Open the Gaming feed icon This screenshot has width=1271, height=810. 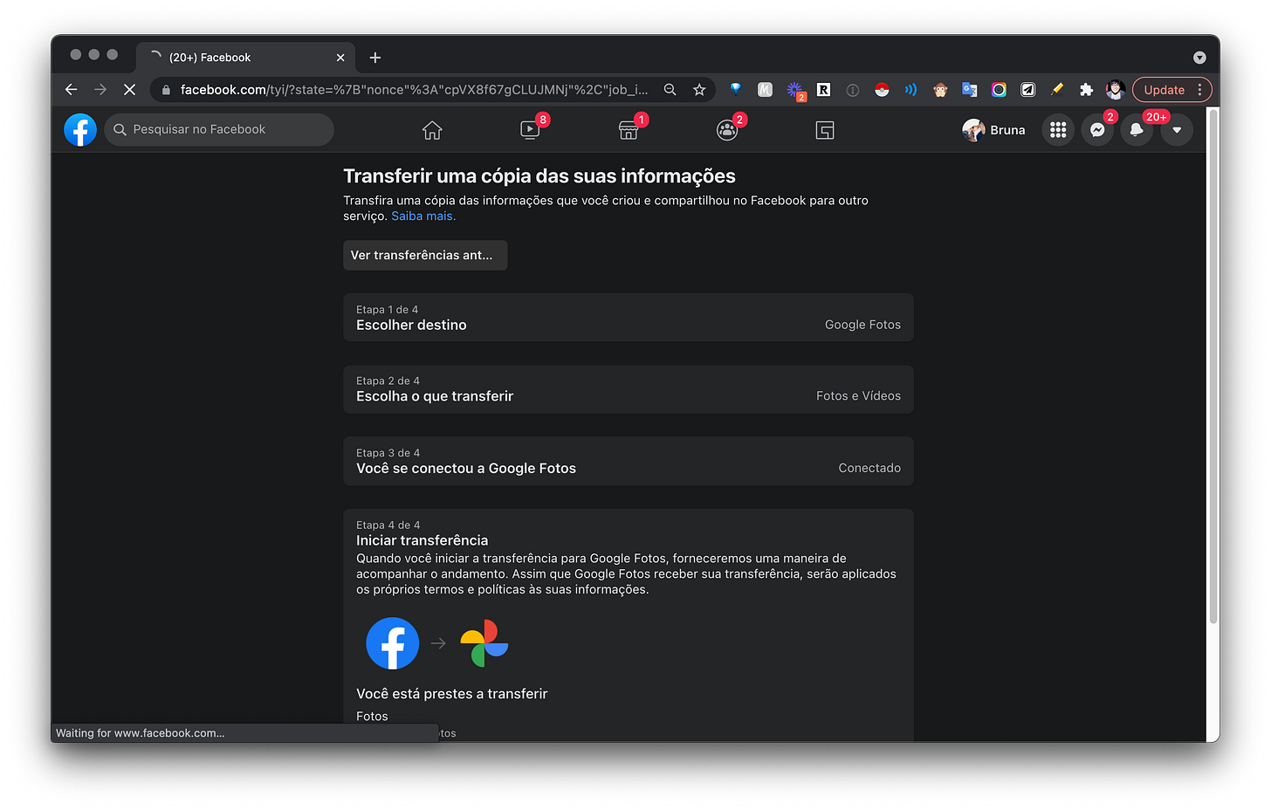click(x=825, y=130)
